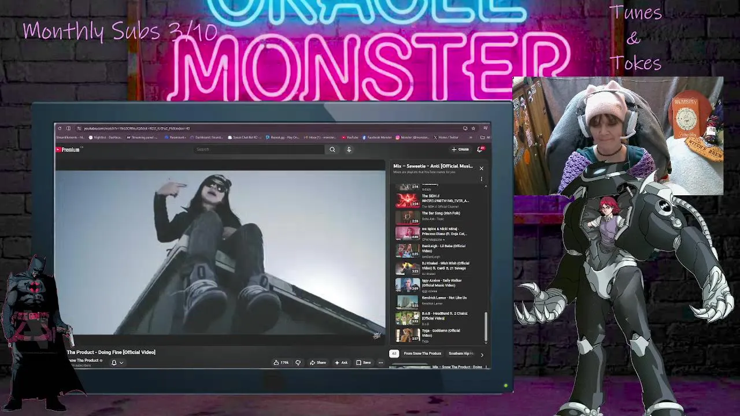Click the video player to pause
The image size is (740, 416).
pos(220,253)
